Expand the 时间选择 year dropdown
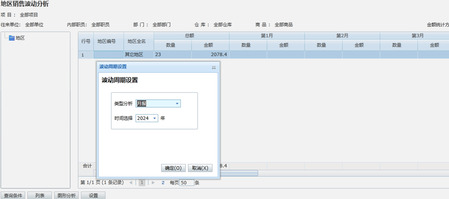This screenshot has height=199, width=449. [154, 119]
